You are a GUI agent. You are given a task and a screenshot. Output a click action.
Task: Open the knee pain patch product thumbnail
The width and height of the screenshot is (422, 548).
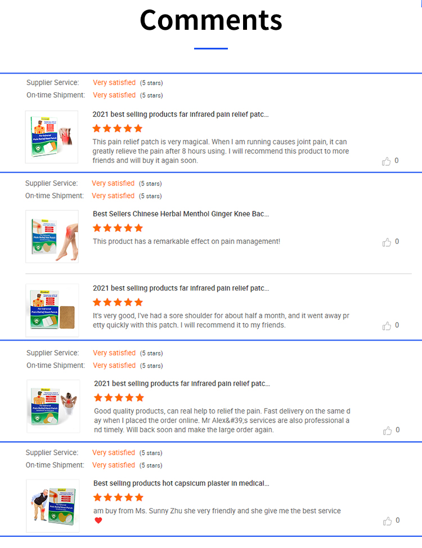click(52, 237)
